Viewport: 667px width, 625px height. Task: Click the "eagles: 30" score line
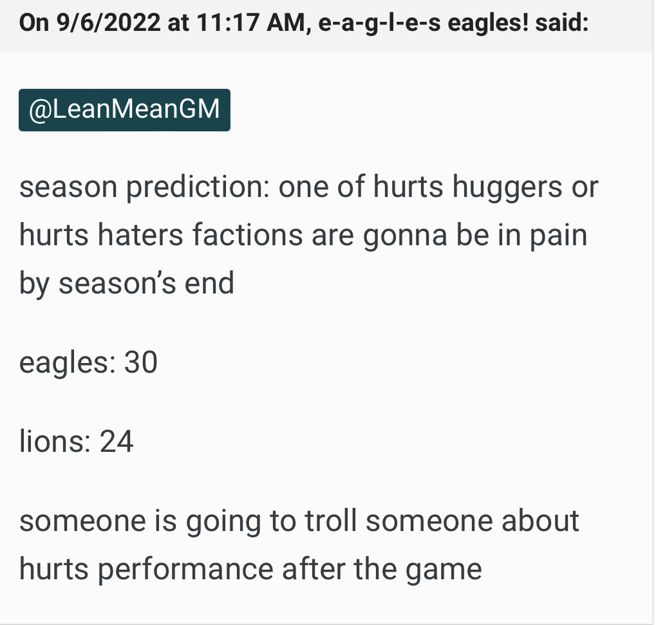click(x=88, y=362)
